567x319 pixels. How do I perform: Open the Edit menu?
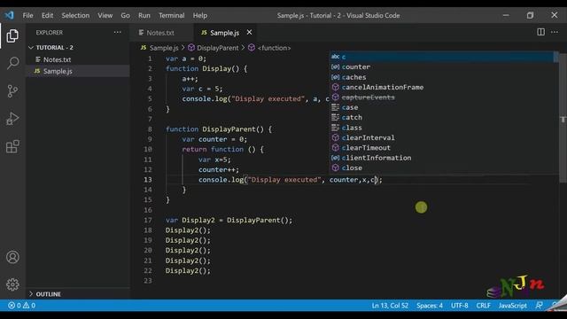pos(47,16)
